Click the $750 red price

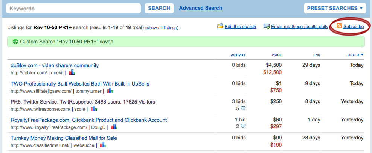[x=276, y=90]
